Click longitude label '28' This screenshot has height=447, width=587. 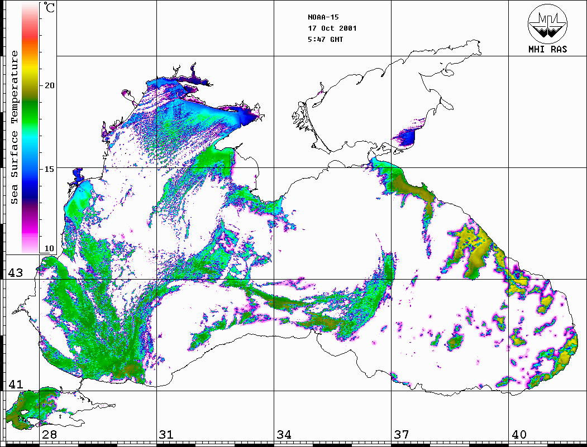click(49, 435)
